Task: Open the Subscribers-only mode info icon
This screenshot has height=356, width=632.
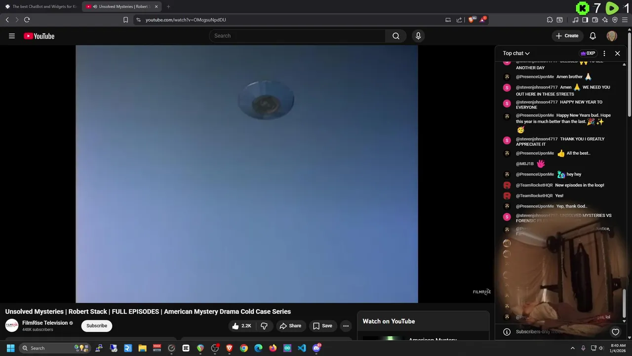Action: point(507,332)
